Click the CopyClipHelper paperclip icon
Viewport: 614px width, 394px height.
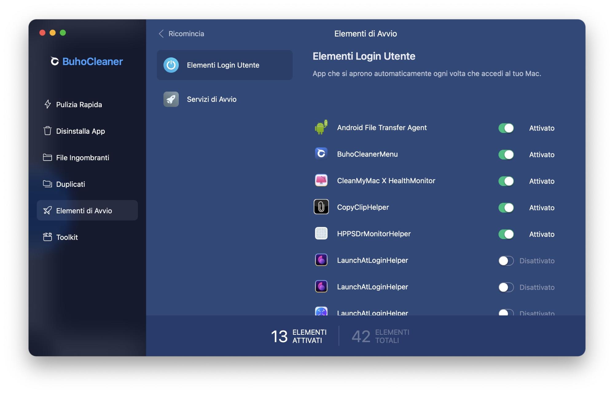[321, 207]
